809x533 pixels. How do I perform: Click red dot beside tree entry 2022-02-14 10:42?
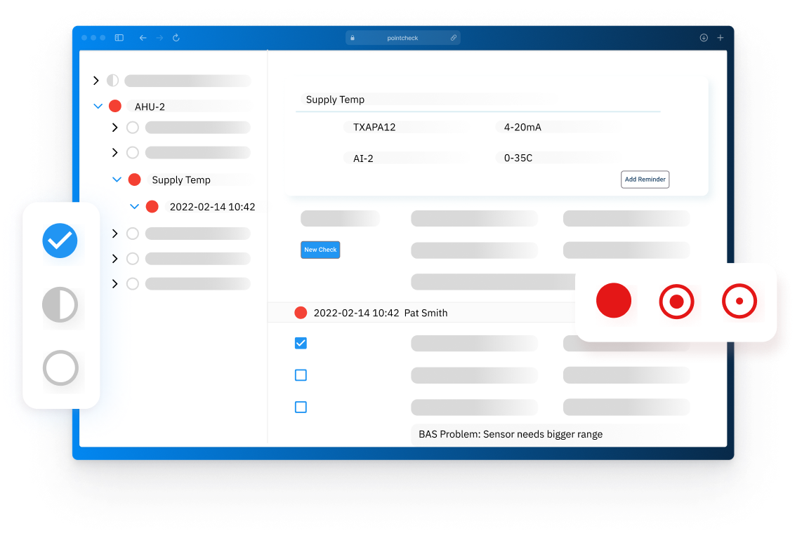pos(152,207)
